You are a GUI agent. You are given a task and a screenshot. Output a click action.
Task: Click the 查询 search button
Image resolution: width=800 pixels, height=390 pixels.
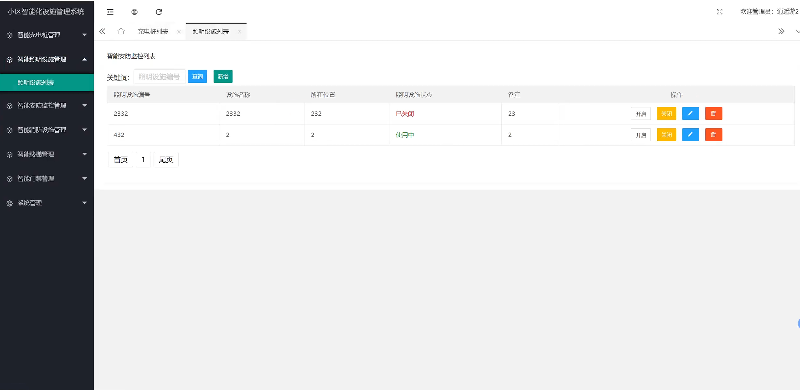point(197,76)
